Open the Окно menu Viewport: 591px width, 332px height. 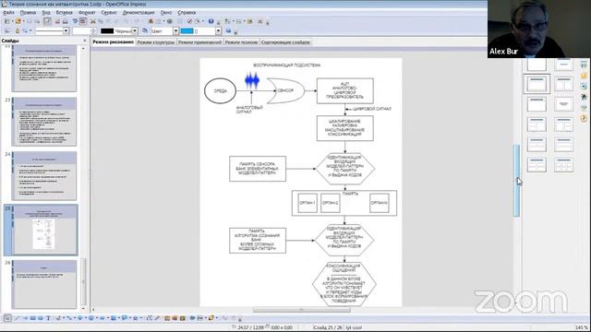click(x=166, y=12)
